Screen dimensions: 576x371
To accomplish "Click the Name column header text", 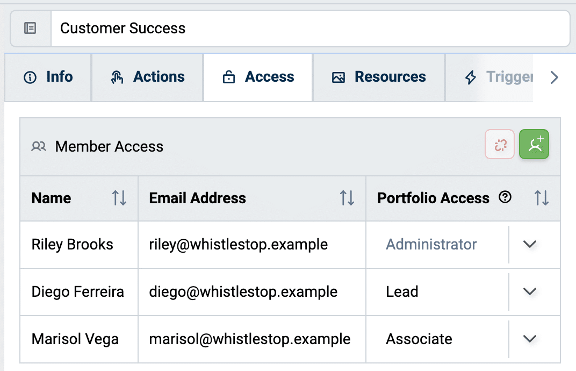I will 52,198.
